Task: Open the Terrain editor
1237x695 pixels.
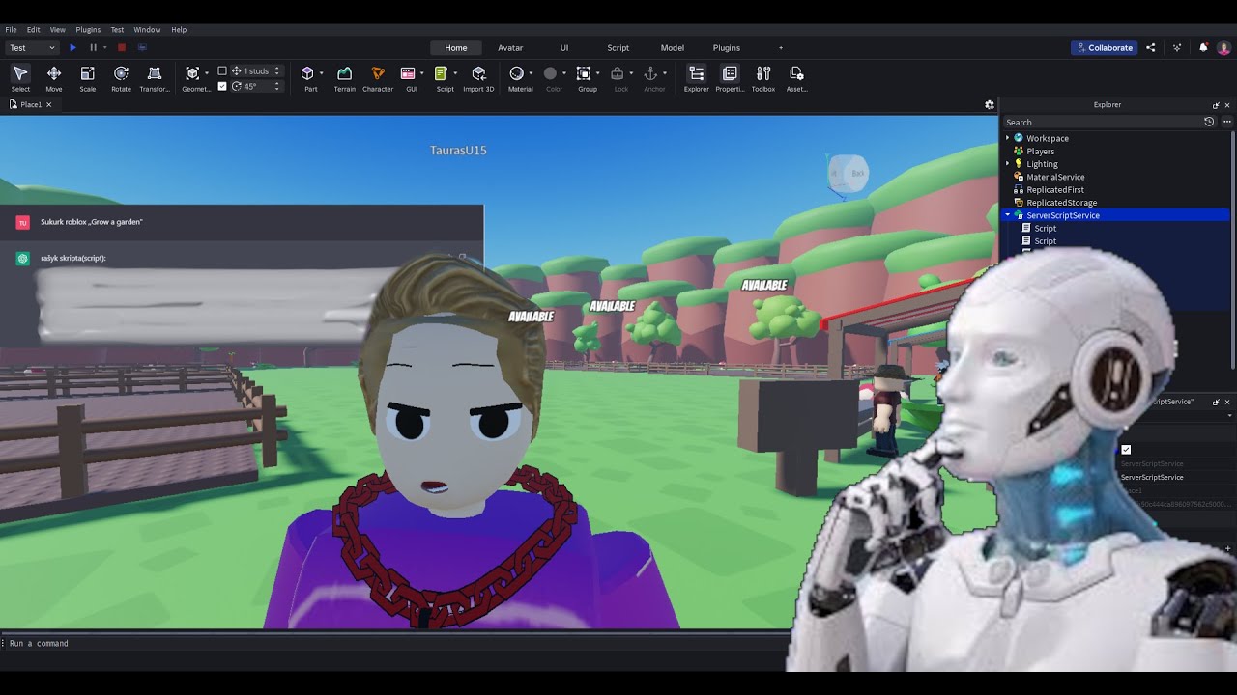Action: tap(344, 78)
